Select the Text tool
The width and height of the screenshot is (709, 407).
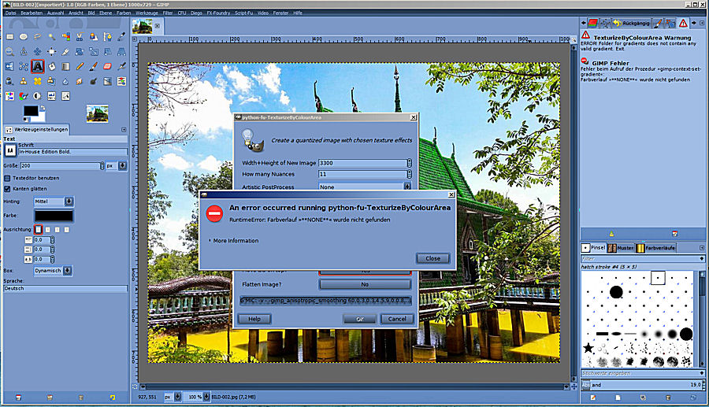pyautogui.click(x=38, y=66)
